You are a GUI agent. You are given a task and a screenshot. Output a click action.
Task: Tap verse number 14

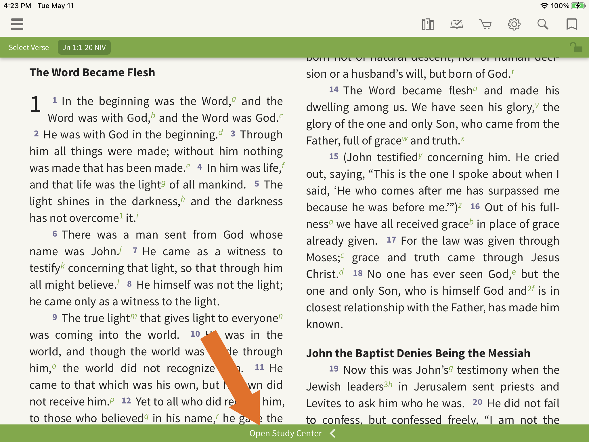(x=334, y=89)
